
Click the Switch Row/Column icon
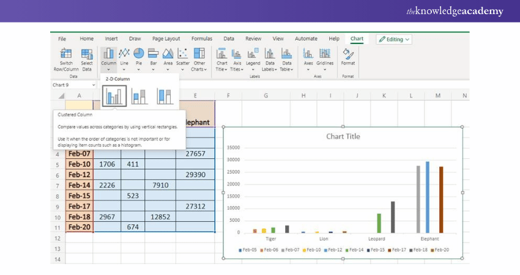click(x=66, y=54)
